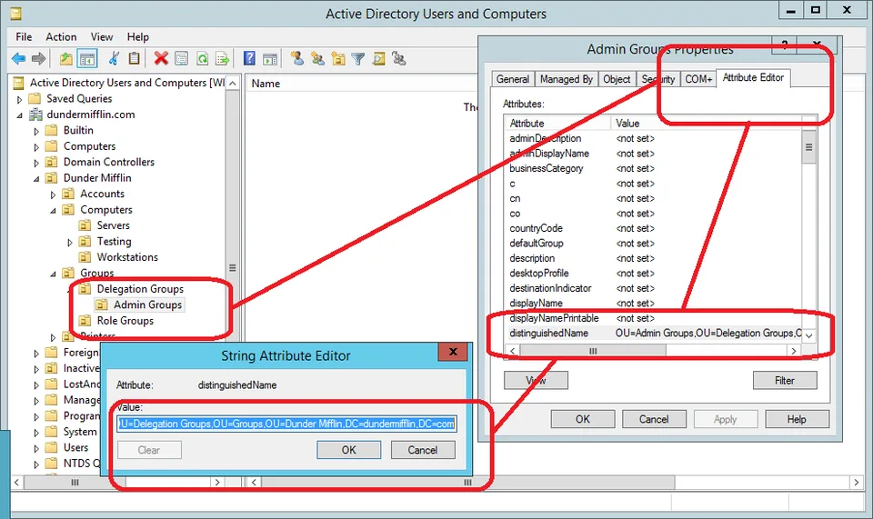Click OK in String Attribute Editor

click(x=349, y=450)
